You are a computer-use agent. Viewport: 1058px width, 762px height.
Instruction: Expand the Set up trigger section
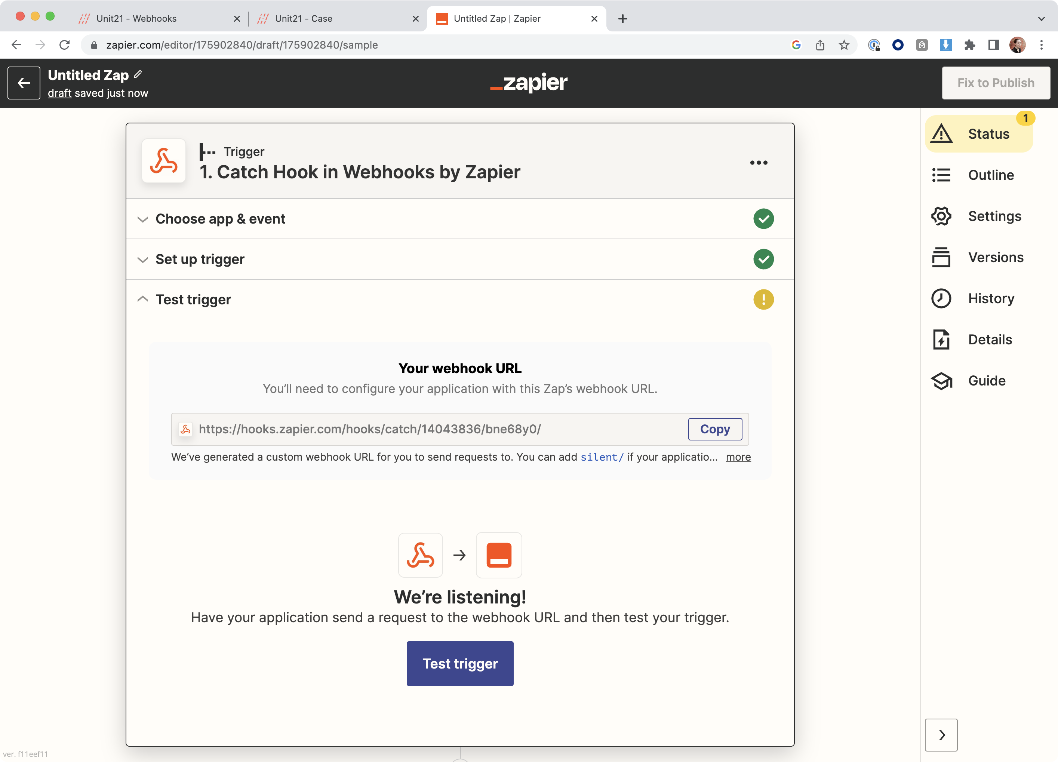coord(200,259)
